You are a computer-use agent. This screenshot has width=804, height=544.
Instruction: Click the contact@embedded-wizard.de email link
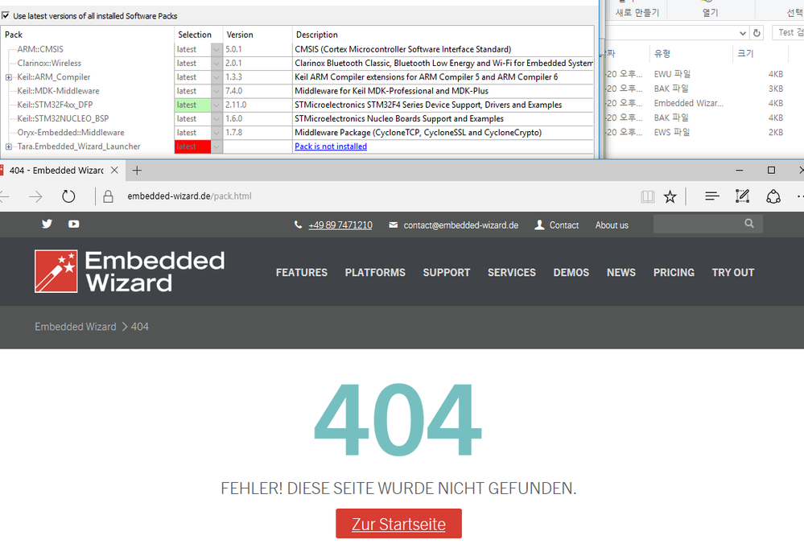click(461, 225)
